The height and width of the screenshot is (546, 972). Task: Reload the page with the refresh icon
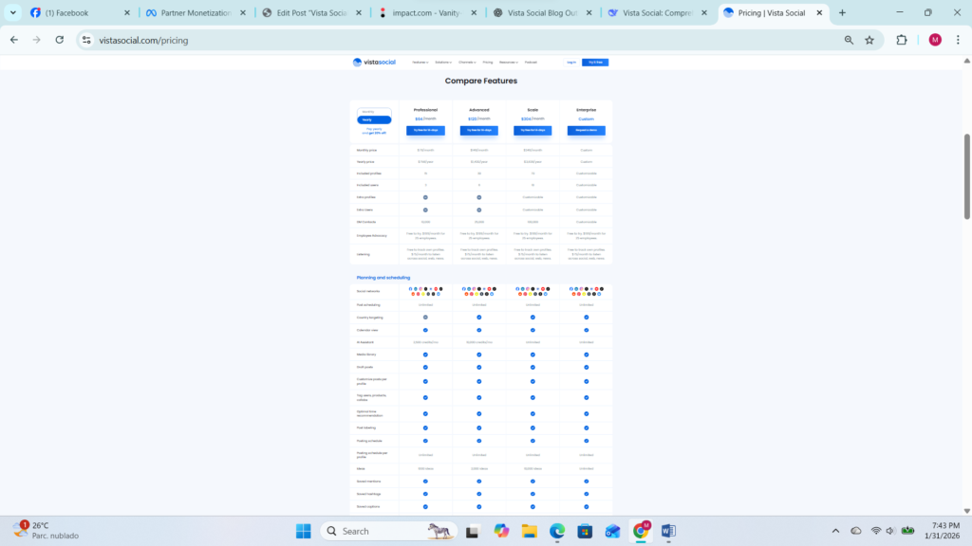pyautogui.click(x=60, y=40)
